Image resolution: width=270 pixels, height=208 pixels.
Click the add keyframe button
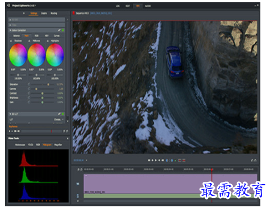(x=10, y=131)
